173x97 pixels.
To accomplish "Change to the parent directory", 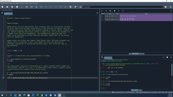I will coord(171,7).
